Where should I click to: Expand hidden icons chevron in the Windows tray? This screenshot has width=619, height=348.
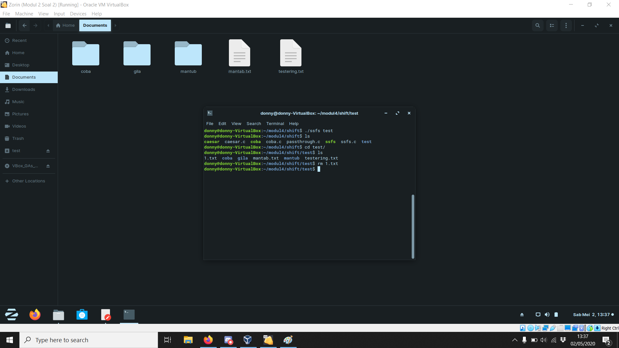515,340
